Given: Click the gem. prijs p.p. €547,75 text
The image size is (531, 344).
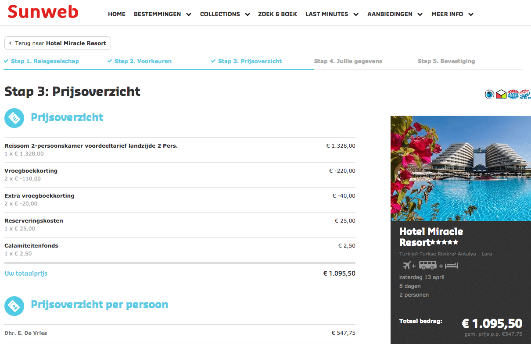Looking at the screenshot, I should [x=493, y=334].
